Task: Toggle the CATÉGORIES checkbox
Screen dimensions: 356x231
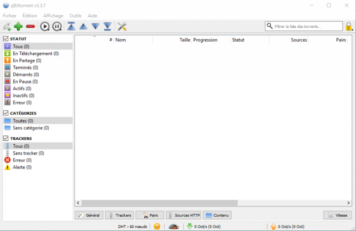Action: point(6,113)
